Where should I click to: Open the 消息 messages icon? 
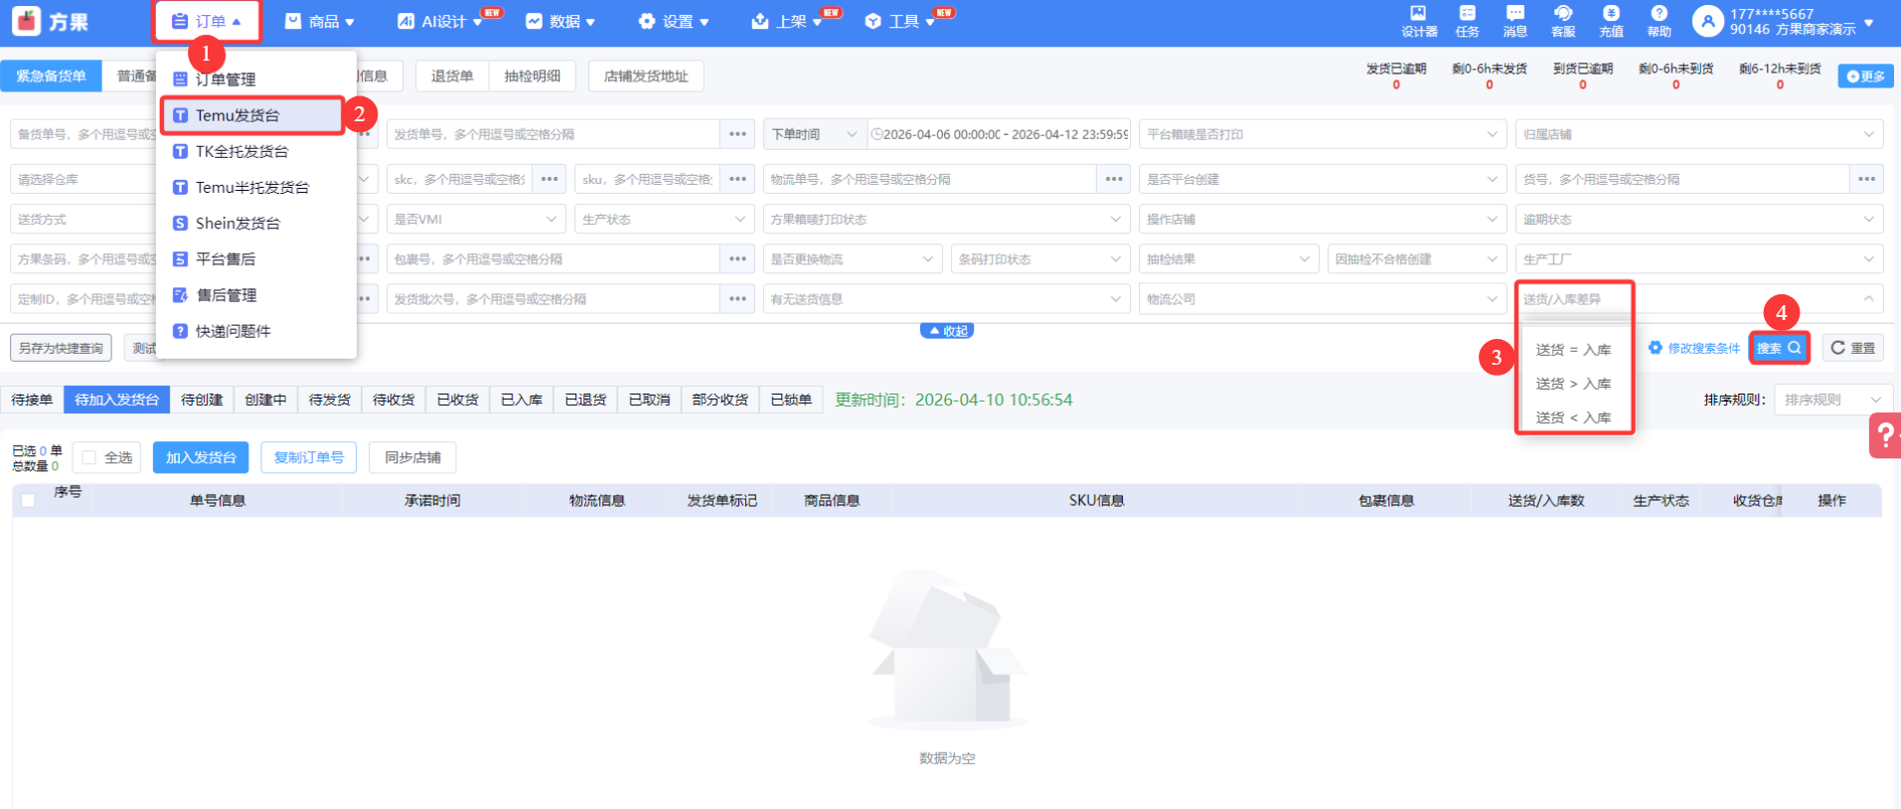tap(1514, 20)
